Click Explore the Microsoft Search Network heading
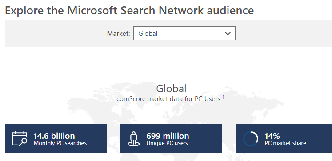332x161 pixels. pos(129,10)
